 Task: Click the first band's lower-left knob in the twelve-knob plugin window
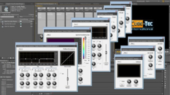click(22, 83)
